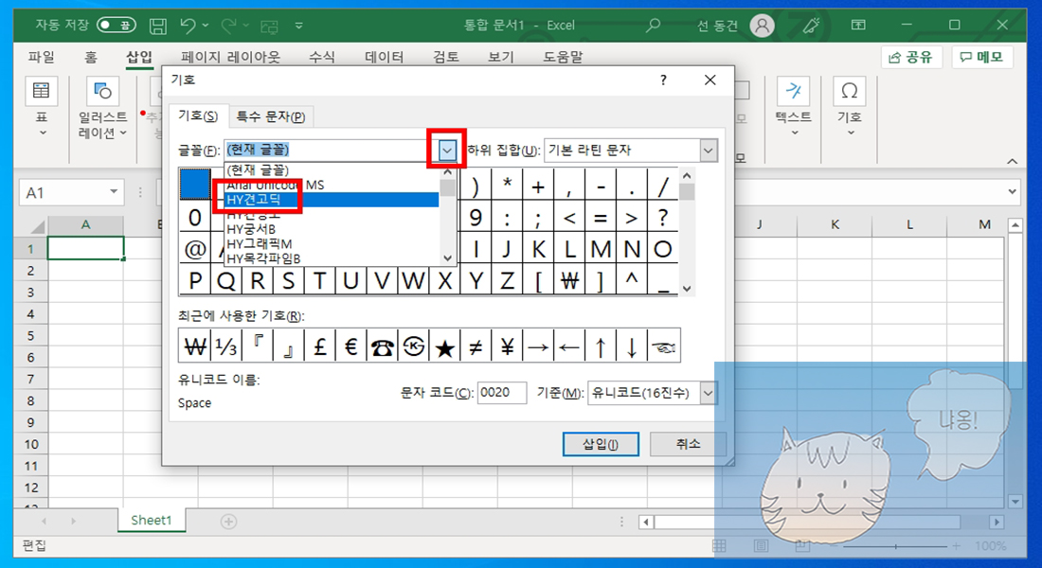The image size is (1042, 568).
Task: Expand the formula bar
Action: (x=1012, y=192)
